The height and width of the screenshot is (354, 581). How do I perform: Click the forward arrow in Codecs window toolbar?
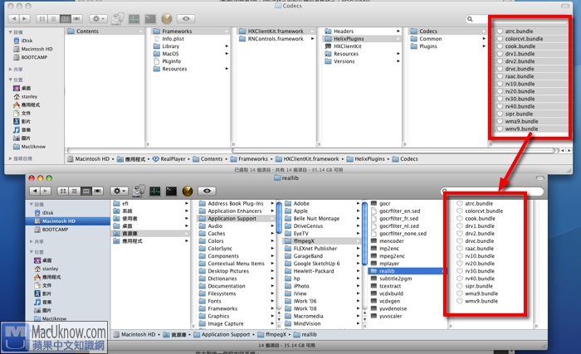click(24, 18)
